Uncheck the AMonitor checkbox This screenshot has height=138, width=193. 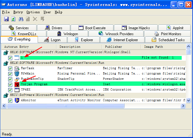(10, 101)
